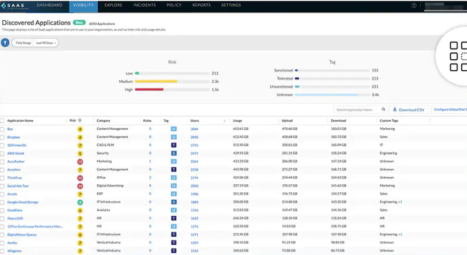The image size is (467, 255).
Task: Open the INCIDENTS tab
Action: (x=144, y=5)
